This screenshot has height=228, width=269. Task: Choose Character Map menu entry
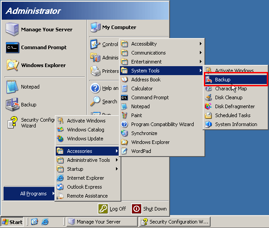point(236,89)
